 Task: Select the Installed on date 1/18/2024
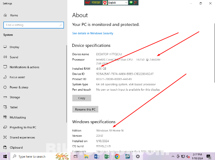pos(103,141)
